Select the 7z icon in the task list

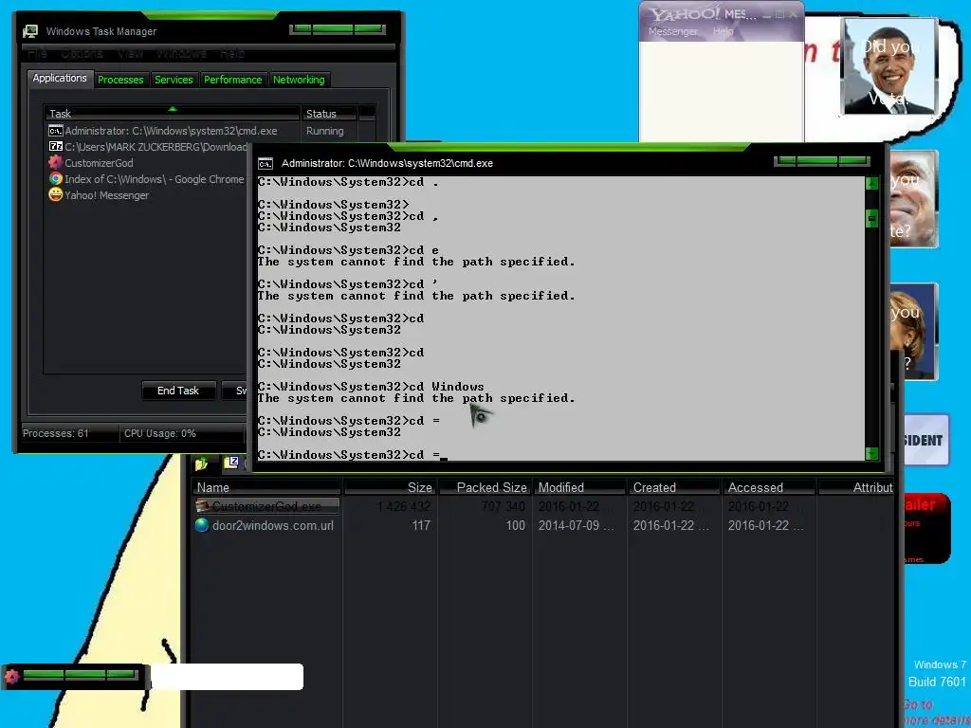point(56,147)
